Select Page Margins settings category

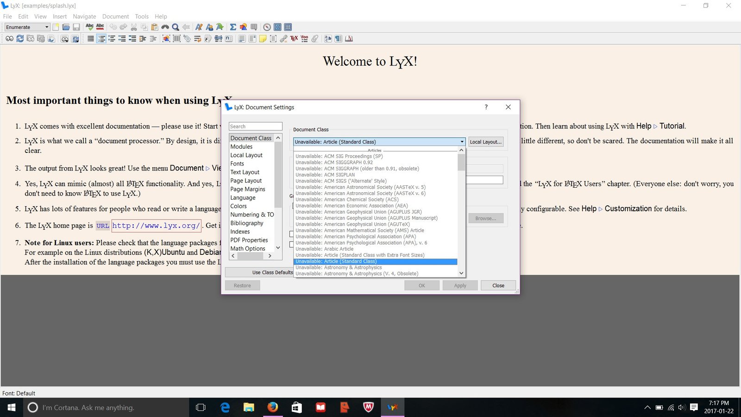pyautogui.click(x=248, y=189)
